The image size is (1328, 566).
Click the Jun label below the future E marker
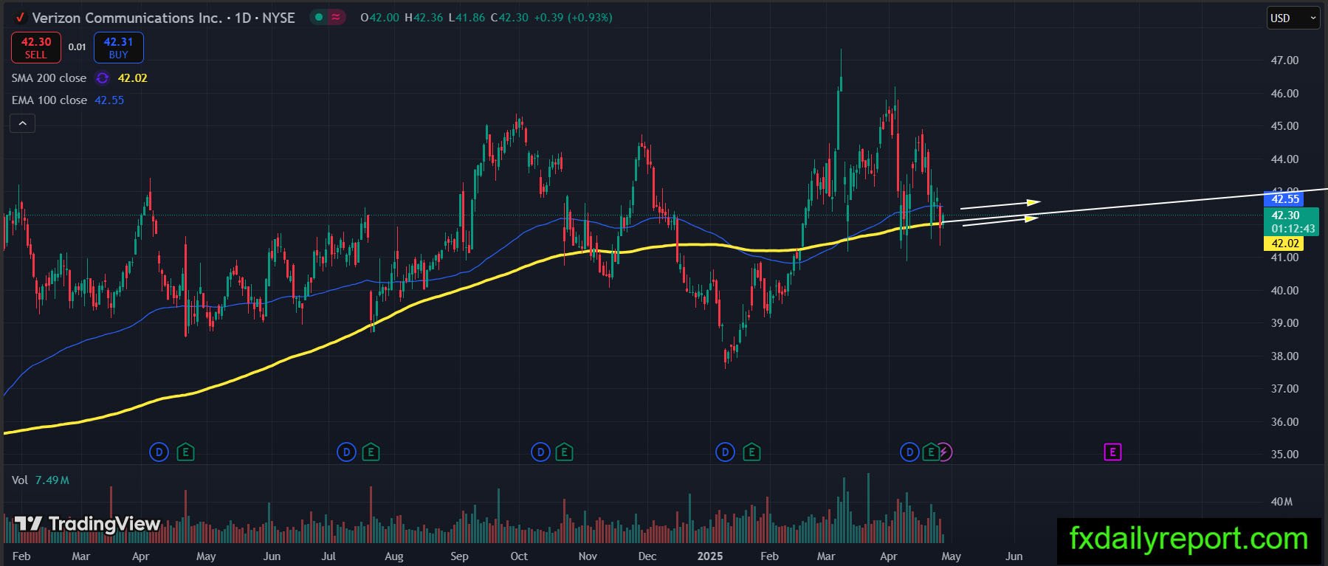[x=1014, y=556]
